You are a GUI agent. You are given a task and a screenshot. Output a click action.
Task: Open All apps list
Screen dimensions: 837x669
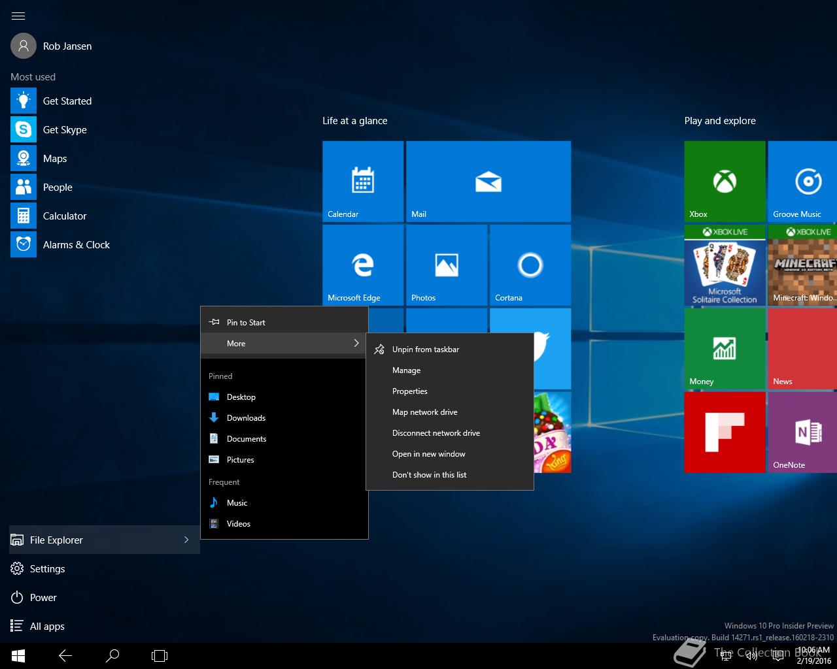(105, 626)
